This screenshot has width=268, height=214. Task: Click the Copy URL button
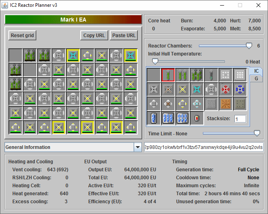coord(94,35)
